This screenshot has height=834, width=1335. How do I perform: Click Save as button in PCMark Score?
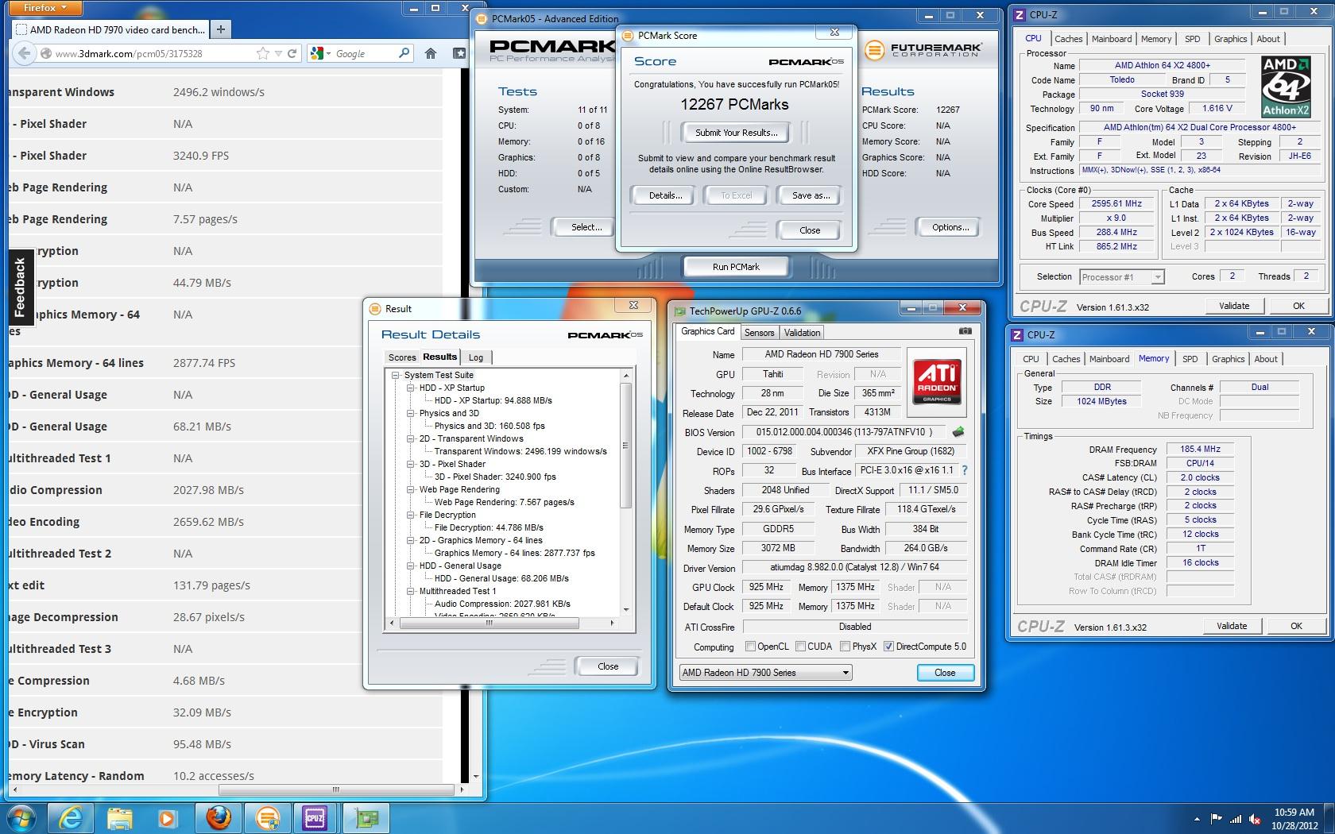(811, 195)
